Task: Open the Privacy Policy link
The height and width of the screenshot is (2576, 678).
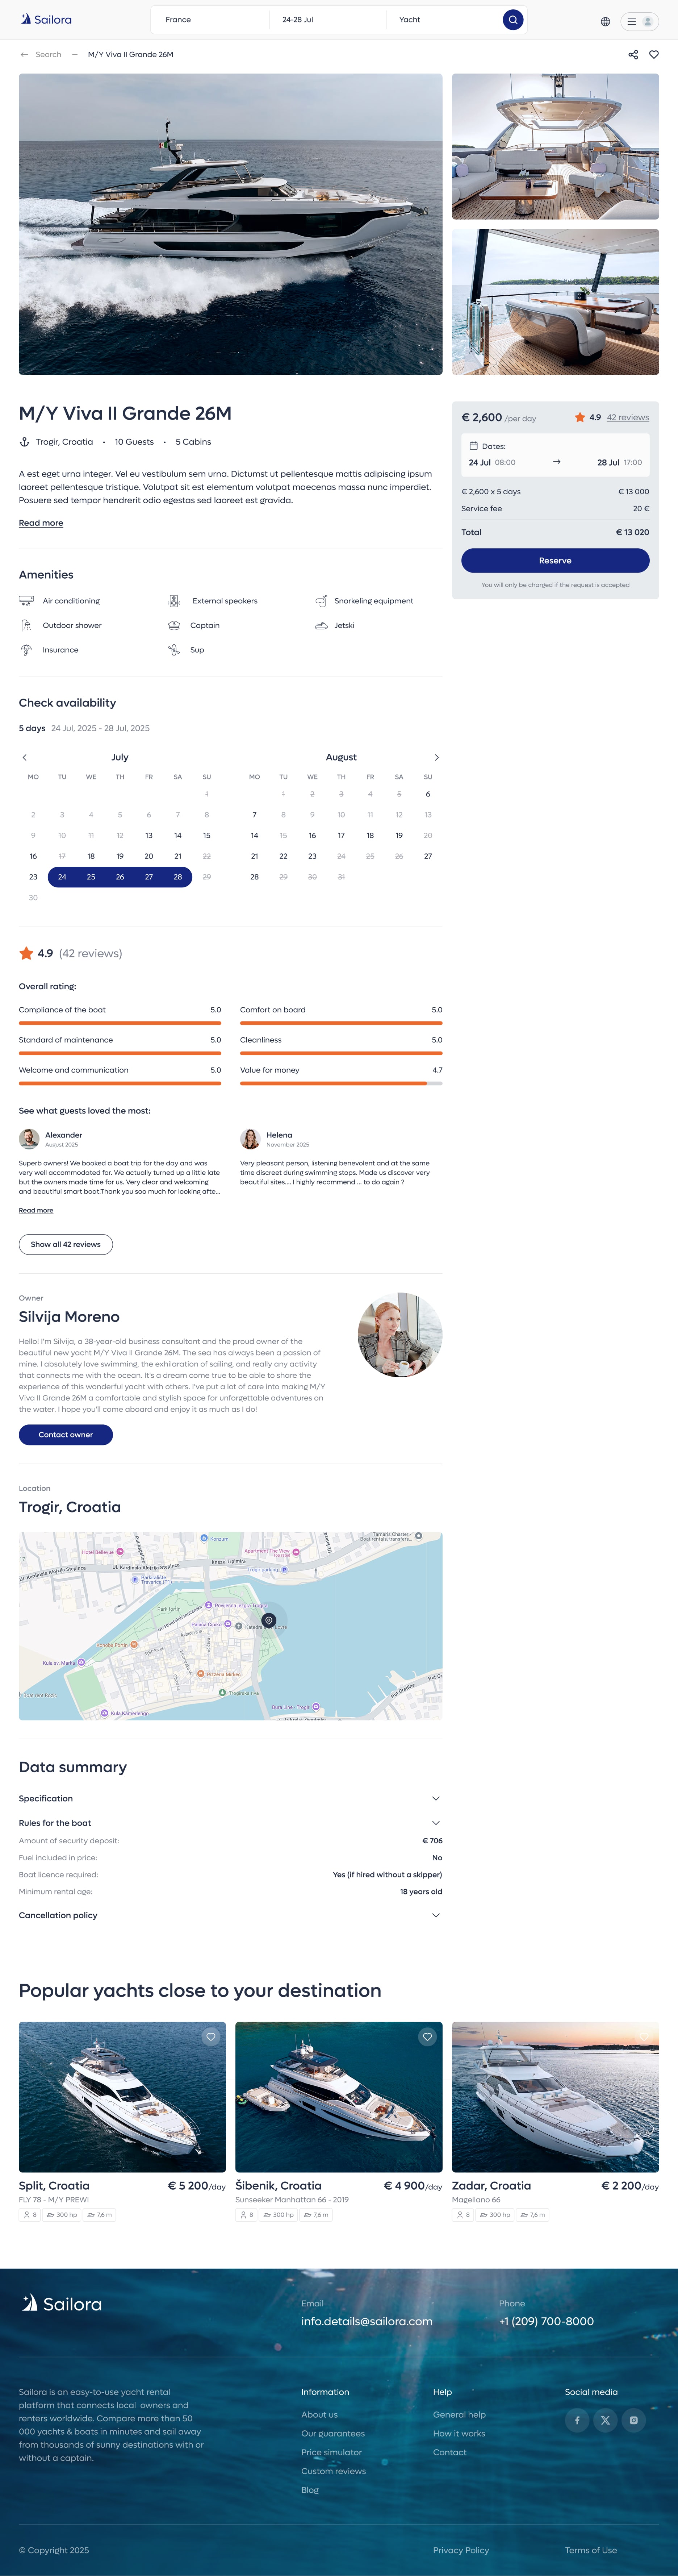Action: point(461,2550)
